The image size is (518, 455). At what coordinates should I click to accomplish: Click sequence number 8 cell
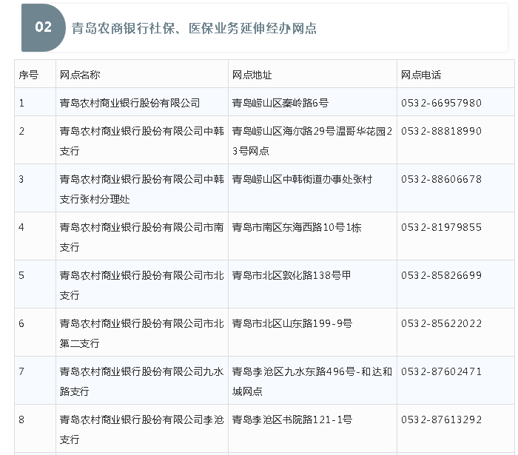(35, 428)
